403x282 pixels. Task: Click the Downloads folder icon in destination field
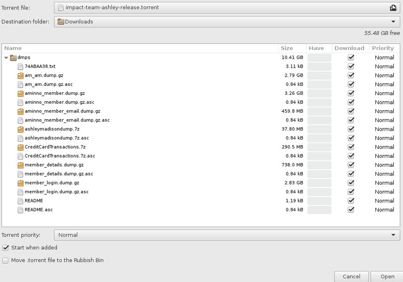click(61, 22)
